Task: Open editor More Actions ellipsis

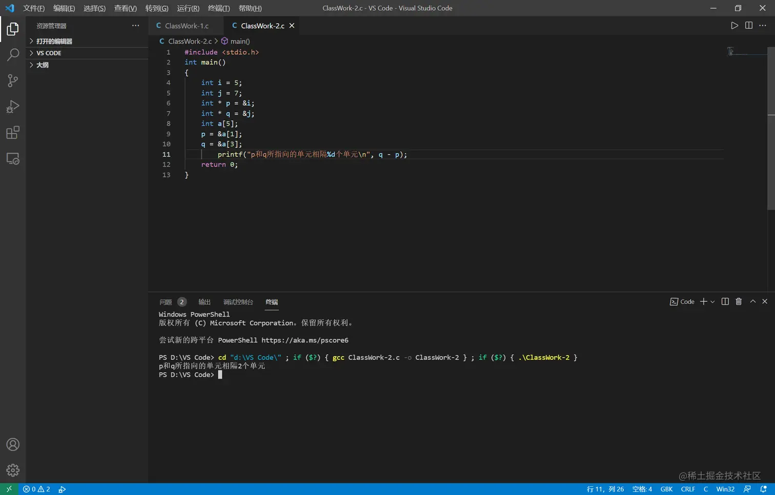Action: (x=763, y=26)
